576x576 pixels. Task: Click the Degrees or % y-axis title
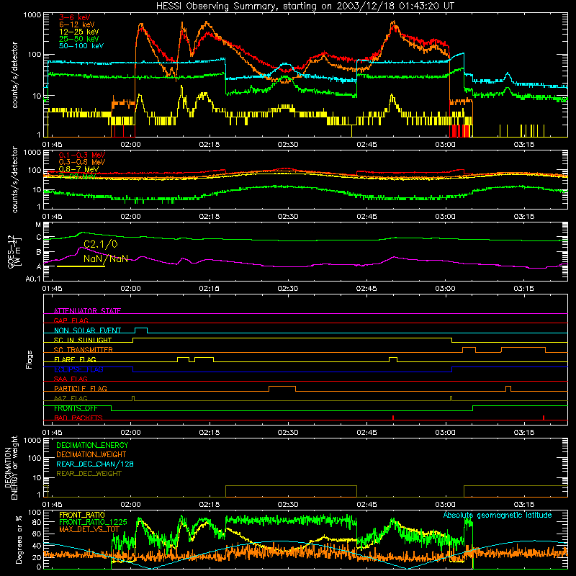pos(19,539)
